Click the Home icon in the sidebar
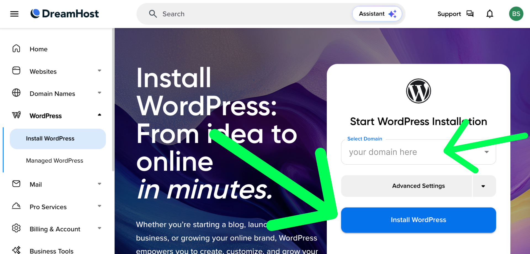Image resolution: width=530 pixels, height=254 pixels. [16, 49]
